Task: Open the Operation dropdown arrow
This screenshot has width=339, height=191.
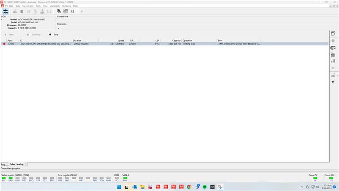Action: tap(58, 28)
